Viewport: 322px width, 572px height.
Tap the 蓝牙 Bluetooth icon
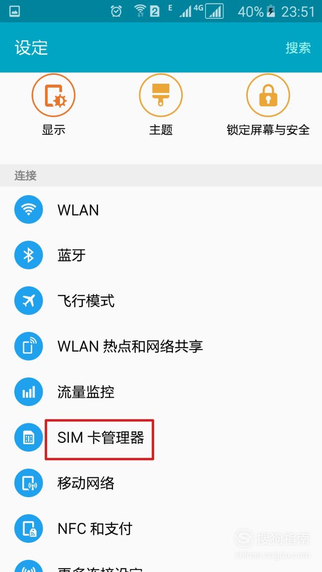[x=28, y=255]
